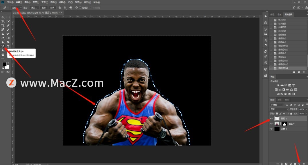Click the foreground black color swatch

4,64
